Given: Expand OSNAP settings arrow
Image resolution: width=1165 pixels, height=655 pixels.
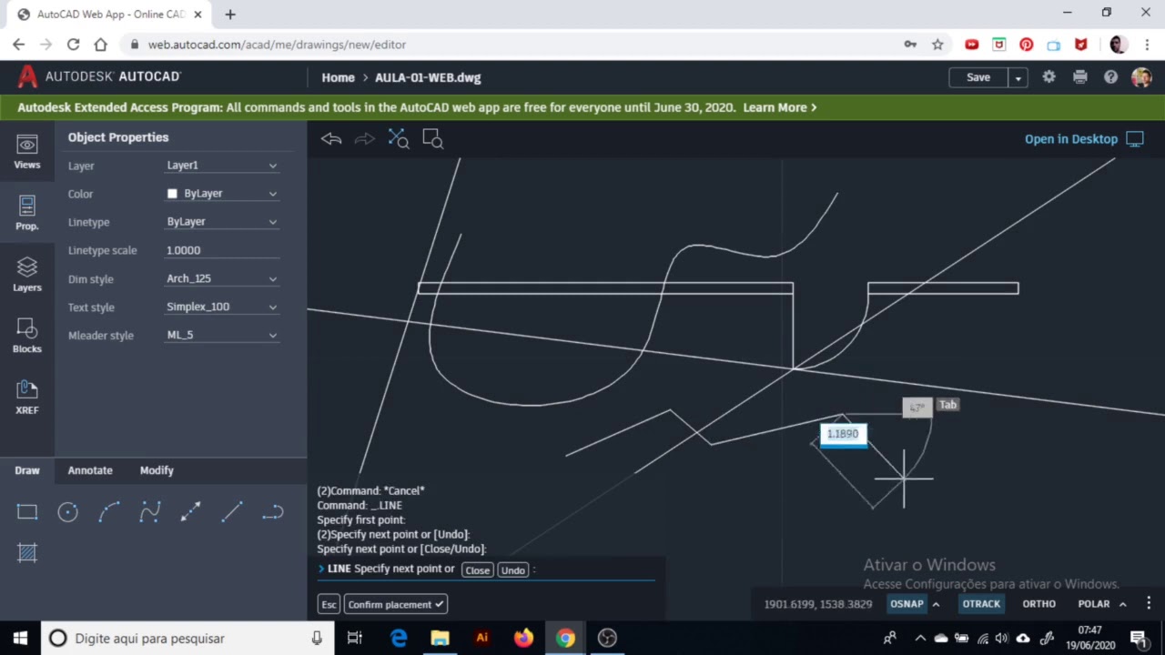Looking at the screenshot, I should click(x=936, y=604).
